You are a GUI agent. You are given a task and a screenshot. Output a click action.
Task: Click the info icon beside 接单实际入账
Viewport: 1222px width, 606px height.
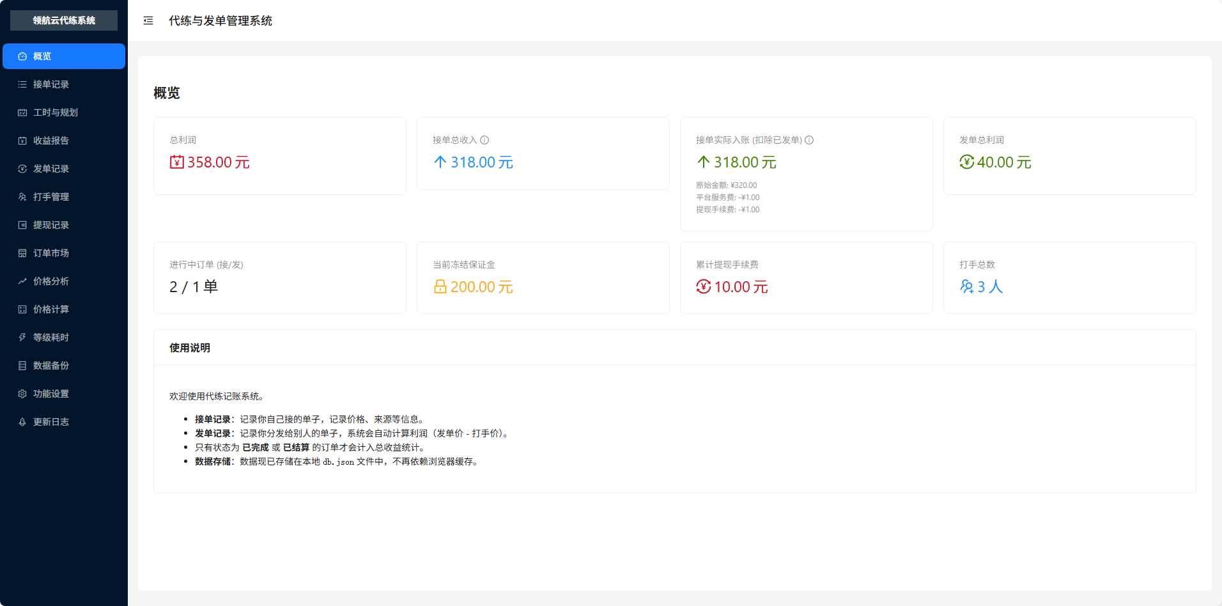click(x=809, y=140)
